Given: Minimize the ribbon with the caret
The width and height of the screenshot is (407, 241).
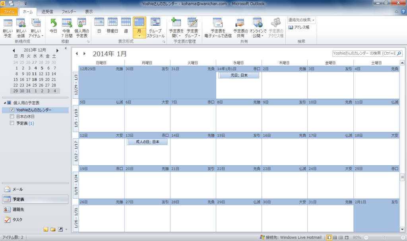Looking at the screenshot, I should click(x=396, y=11).
